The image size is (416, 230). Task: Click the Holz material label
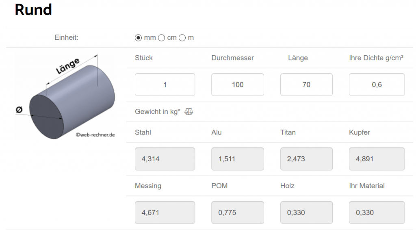coord(287,186)
